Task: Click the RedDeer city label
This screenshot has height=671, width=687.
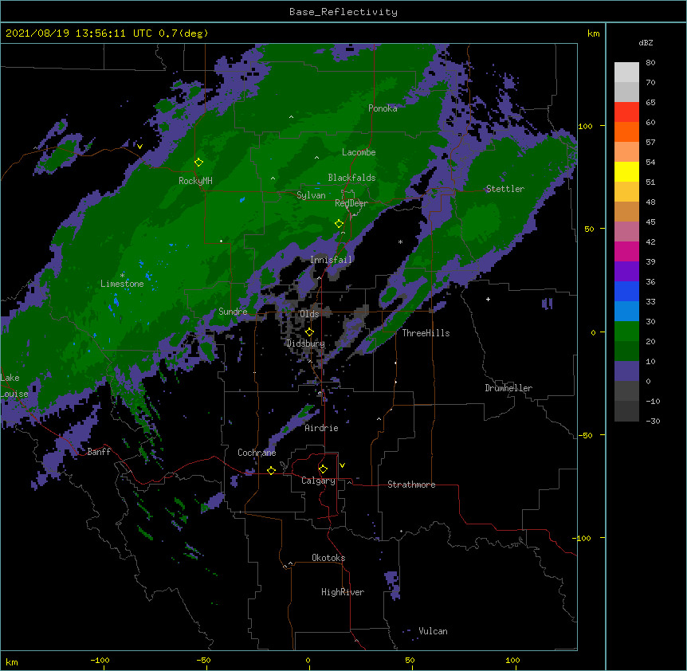Action: pyautogui.click(x=351, y=203)
